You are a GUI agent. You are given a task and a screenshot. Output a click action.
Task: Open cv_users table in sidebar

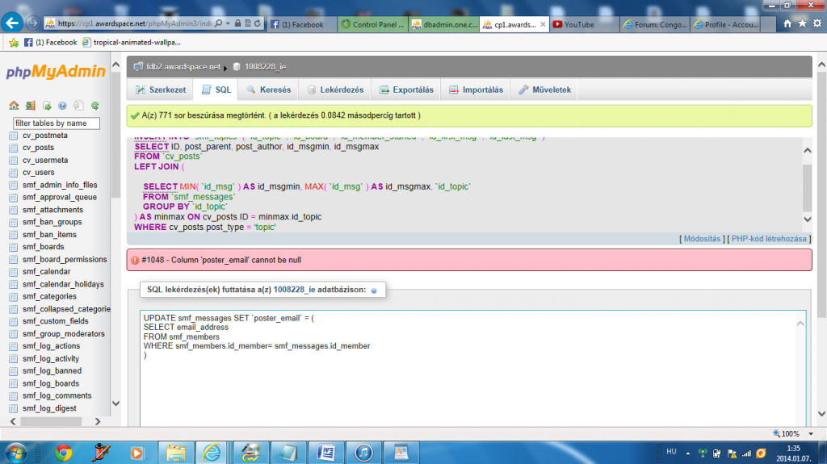[x=38, y=173]
